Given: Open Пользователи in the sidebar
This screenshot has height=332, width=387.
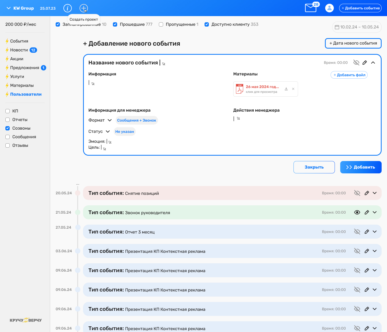Looking at the screenshot, I should [x=26, y=94].
